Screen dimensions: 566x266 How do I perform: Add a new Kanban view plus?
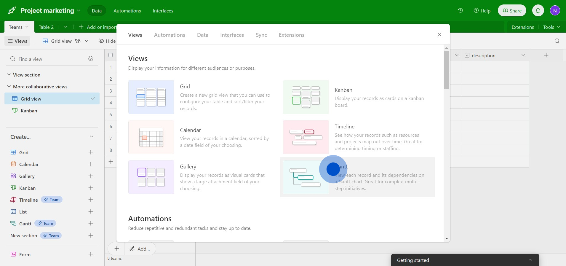point(91,188)
